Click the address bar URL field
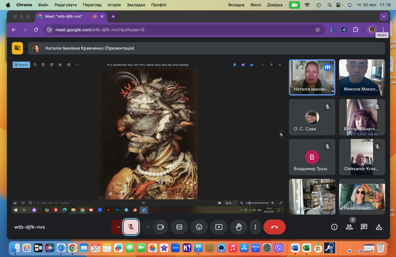Image resolution: width=396 pixels, height=257 pixels. tap(185, 30)
